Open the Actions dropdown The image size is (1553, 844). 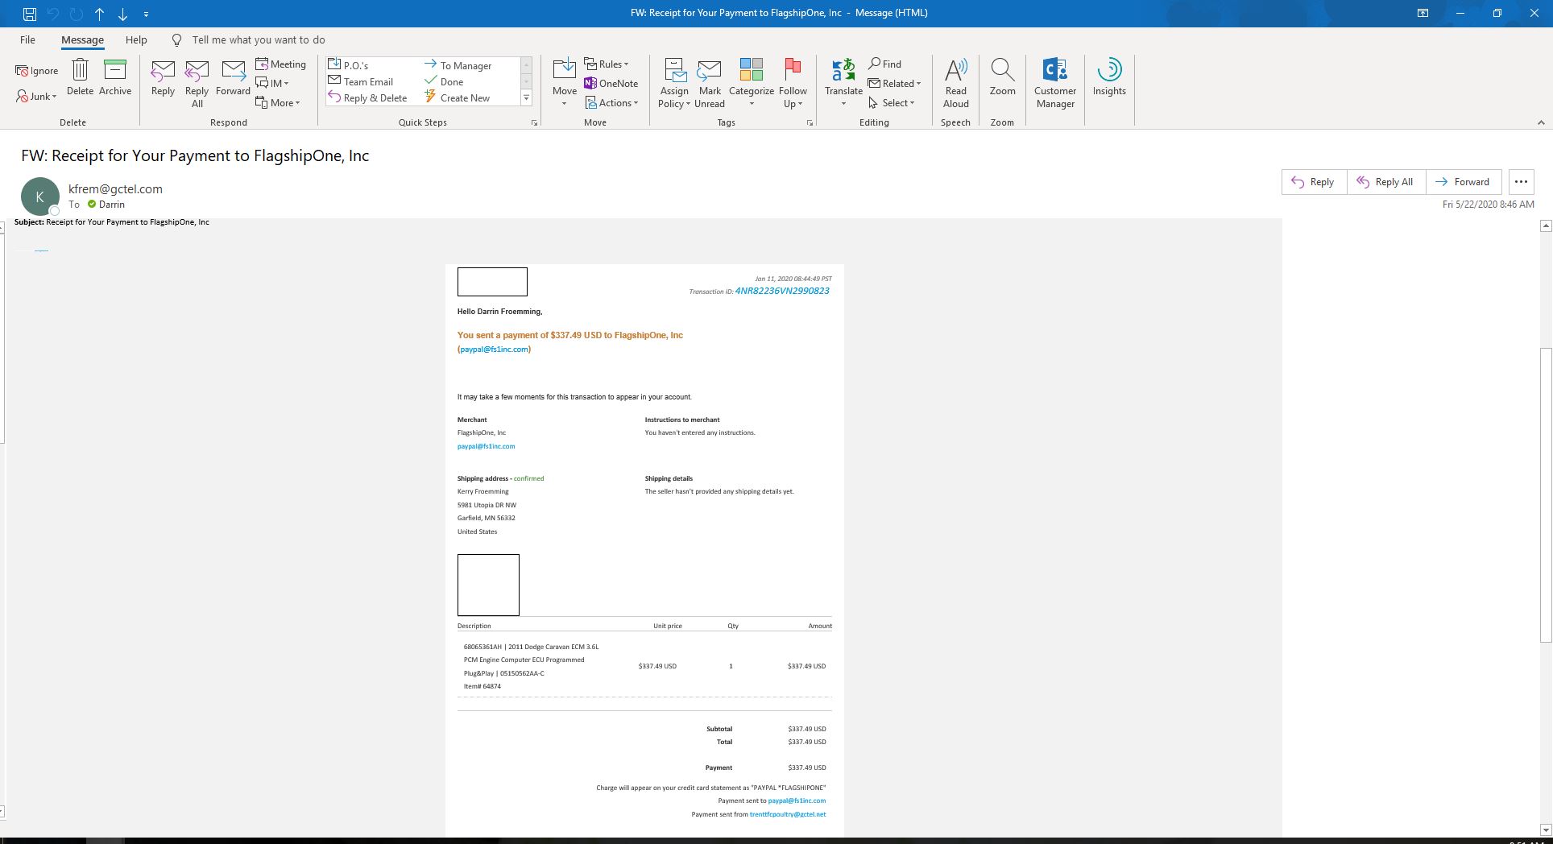coord(611,102)
